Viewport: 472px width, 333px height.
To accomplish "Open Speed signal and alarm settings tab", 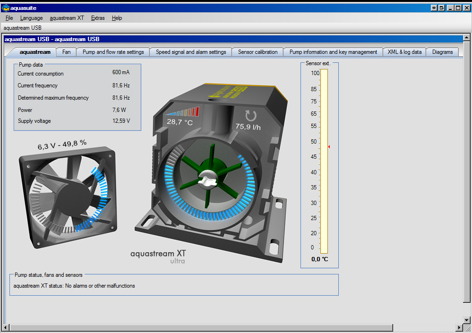I will coord(191,52).
